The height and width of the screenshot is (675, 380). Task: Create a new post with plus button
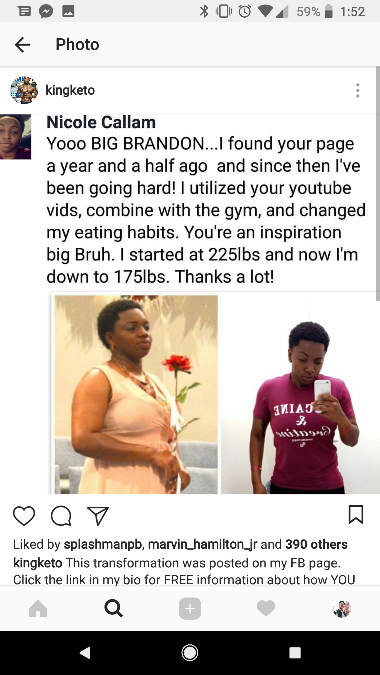190,608
